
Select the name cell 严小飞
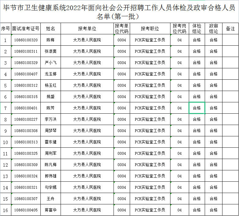point(50,63)
